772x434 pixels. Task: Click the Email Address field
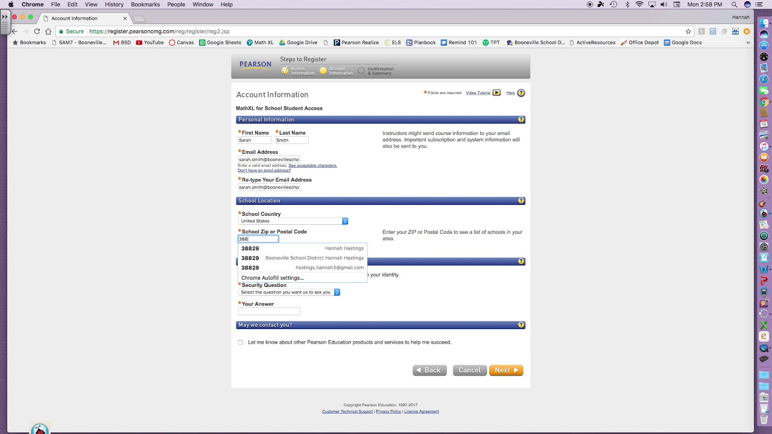pyautogui.click(x=269, y=160)
